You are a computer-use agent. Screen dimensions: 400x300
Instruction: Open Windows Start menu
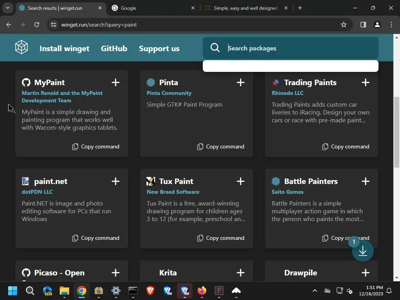click(12, 291)
